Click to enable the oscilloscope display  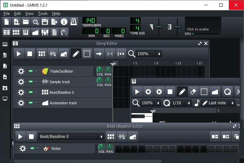[203, 24]
